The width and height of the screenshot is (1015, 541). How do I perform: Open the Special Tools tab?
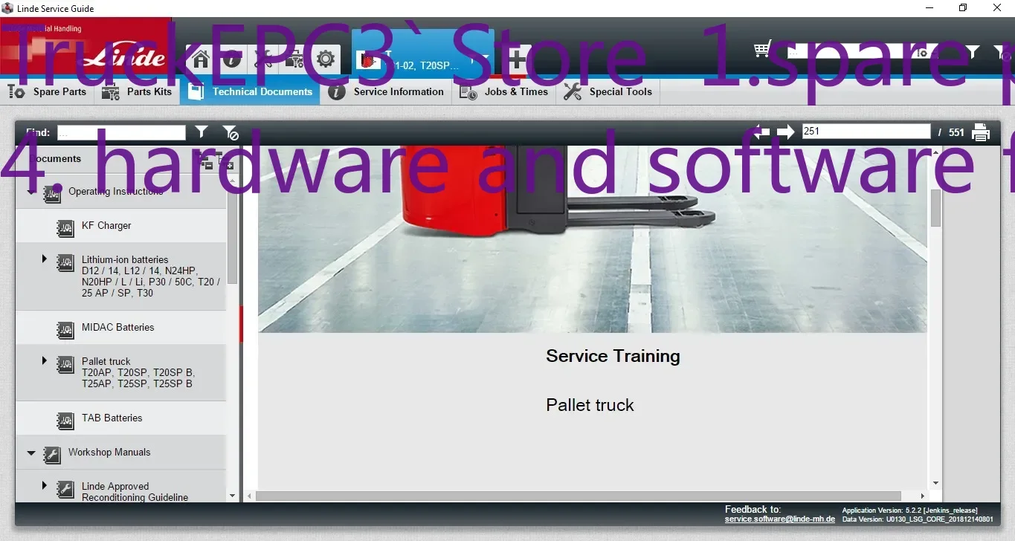608,92
